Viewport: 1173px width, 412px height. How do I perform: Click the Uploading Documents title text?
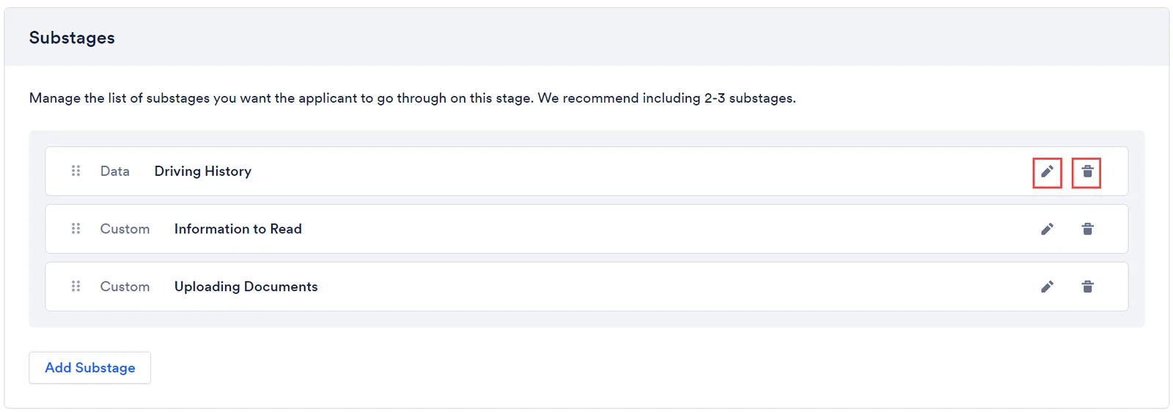[x=246, y=287]
